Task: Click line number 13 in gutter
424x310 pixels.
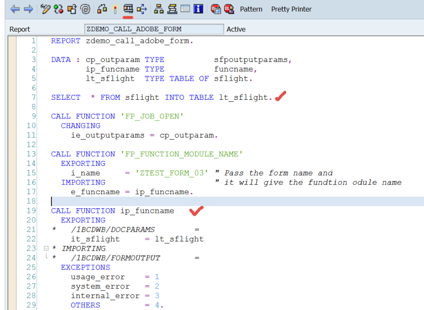Action: point(31,154)
